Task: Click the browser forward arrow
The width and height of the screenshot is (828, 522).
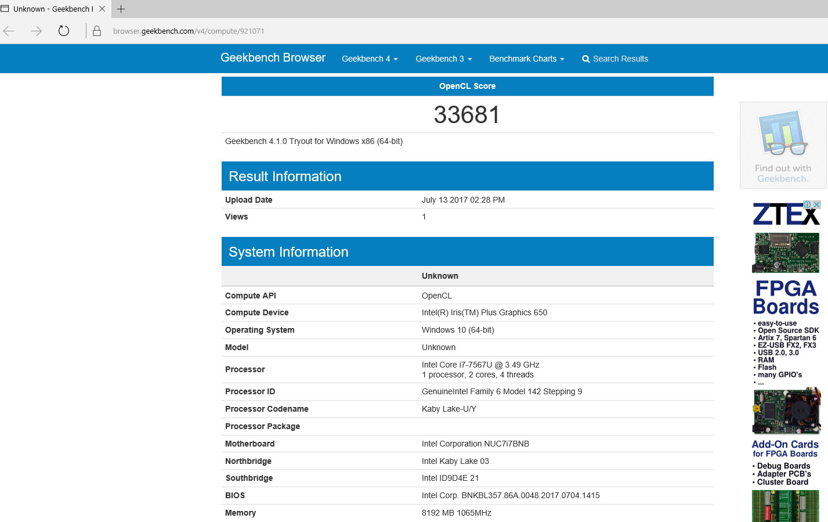Action: pos(36,31)
